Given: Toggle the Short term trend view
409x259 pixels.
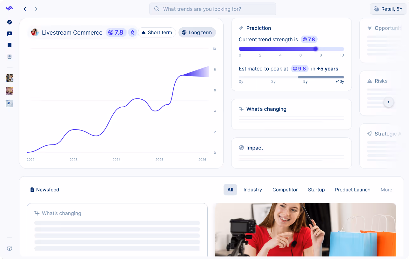Looking at the screenshot, I should pos(157,32).
